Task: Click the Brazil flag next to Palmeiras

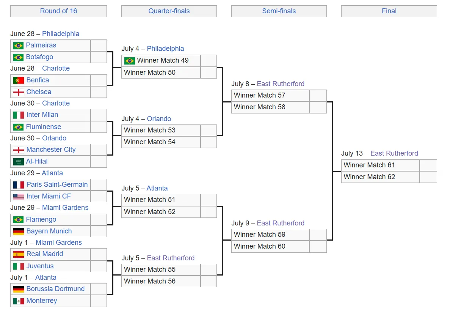Action: click(x=18, y=46)
